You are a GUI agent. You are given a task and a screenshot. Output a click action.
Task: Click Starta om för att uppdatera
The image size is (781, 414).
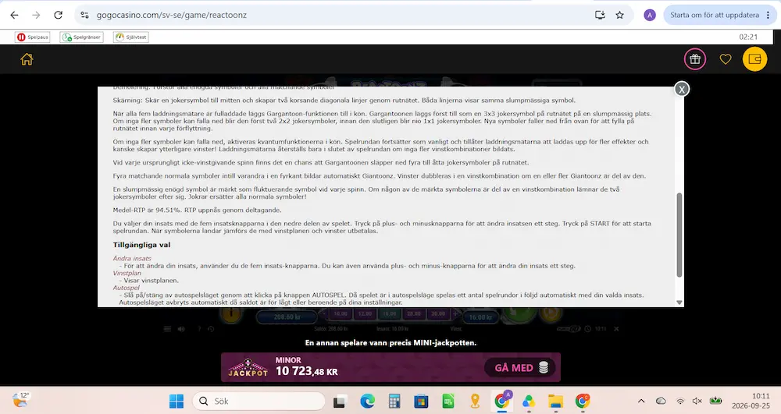click(715, 15)
